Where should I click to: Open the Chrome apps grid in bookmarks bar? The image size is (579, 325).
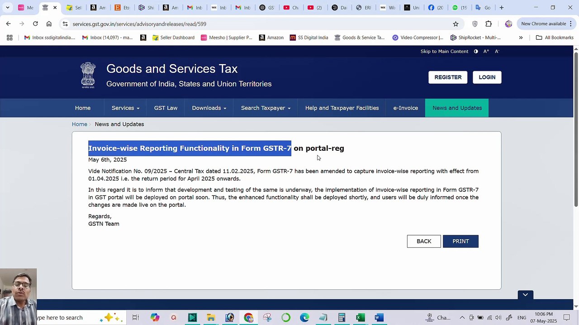[x=9, y=37]
